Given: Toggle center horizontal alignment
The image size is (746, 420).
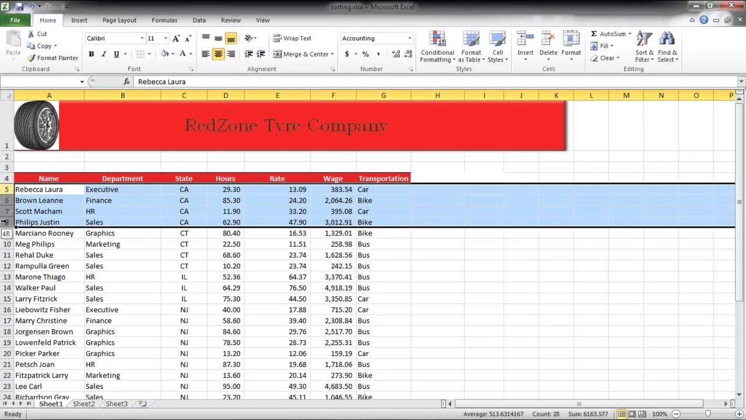Looking at the screenshot, I should [218, 54].
